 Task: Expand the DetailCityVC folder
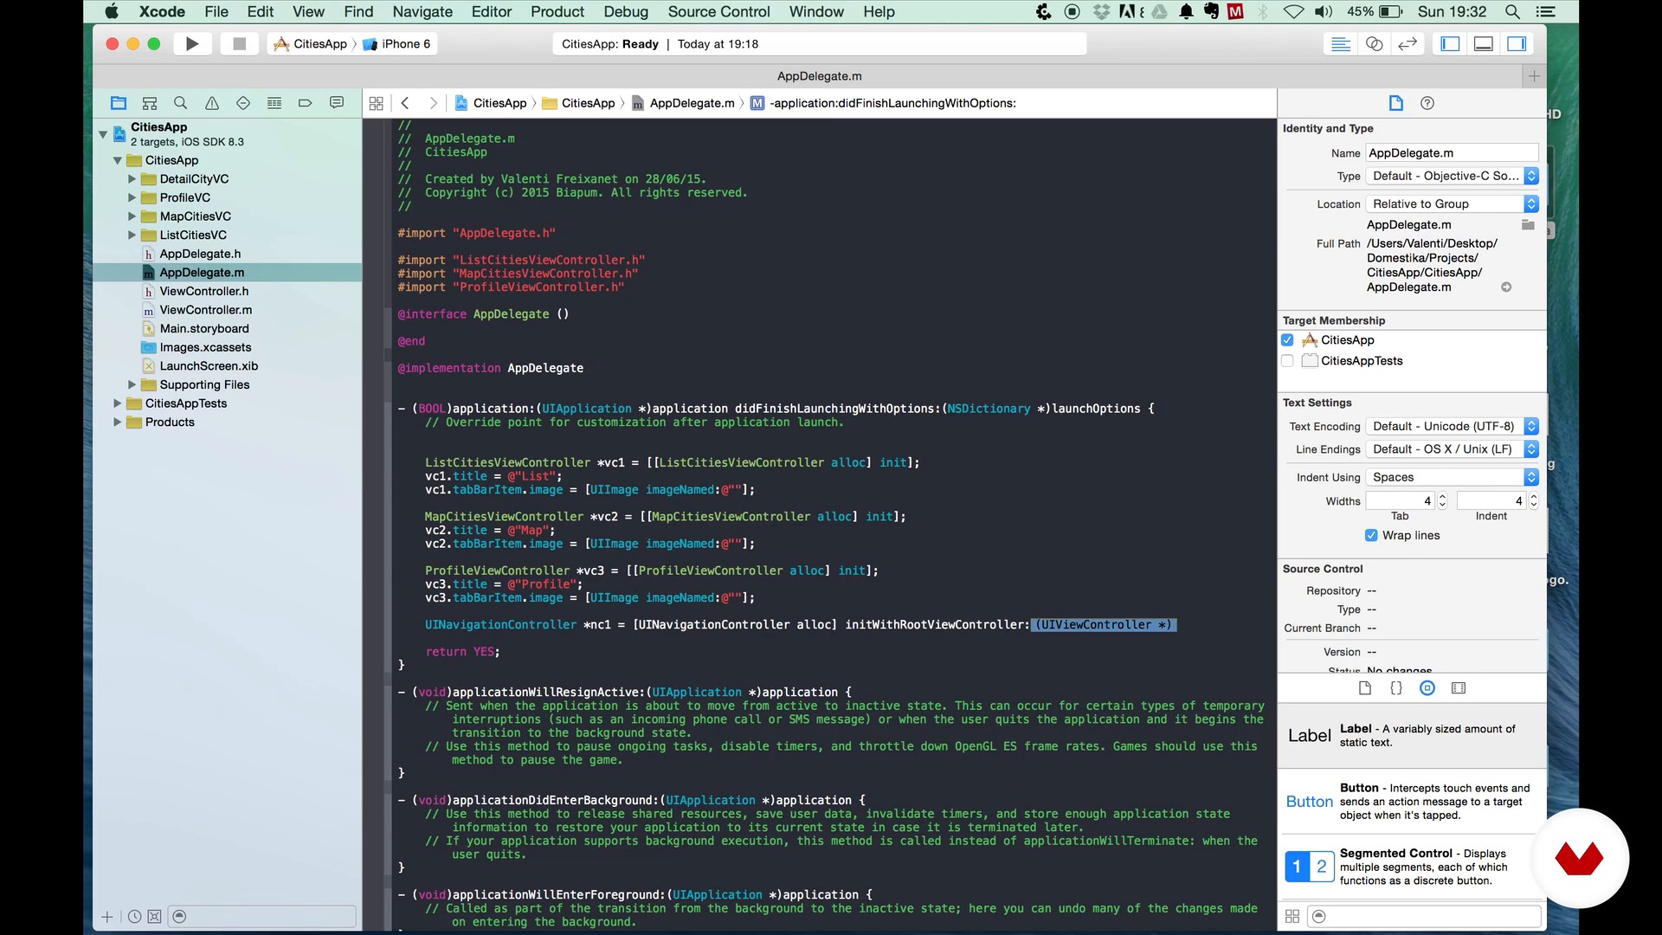tap(132, 179)
